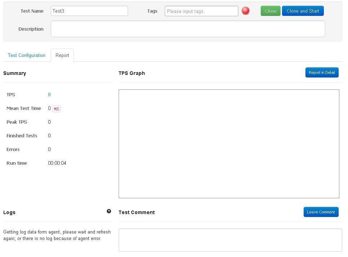The image size is (348, 257).
Task: Click the Test Comment text box
Action: [x=230, y=240]
